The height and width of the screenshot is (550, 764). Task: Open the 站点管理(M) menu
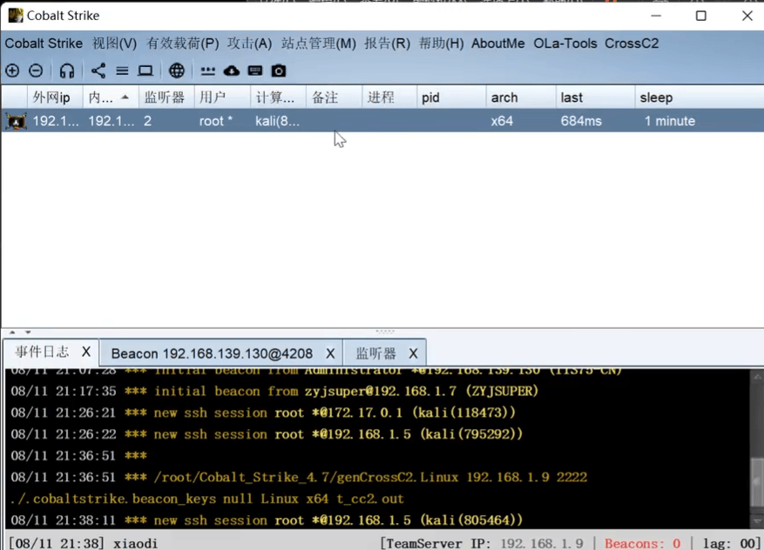pyautogui.click(x=319, y=44)
